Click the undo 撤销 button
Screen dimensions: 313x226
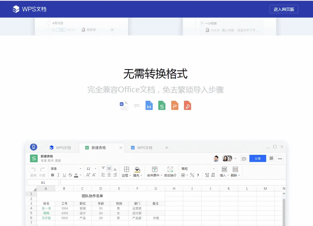click(33, 172)
